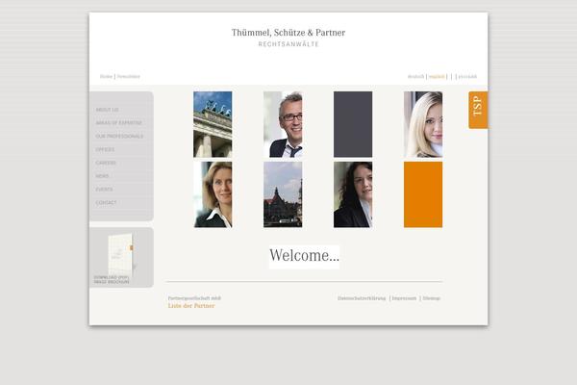This screenshot has height=385, width=577.
Task: Open the About Us menu item
Action: pos(107,110)
